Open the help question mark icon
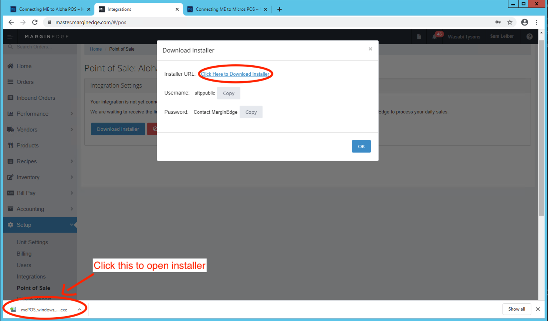Image resolution: width=548 pixels, height=321 pixels. coord(530,37)
